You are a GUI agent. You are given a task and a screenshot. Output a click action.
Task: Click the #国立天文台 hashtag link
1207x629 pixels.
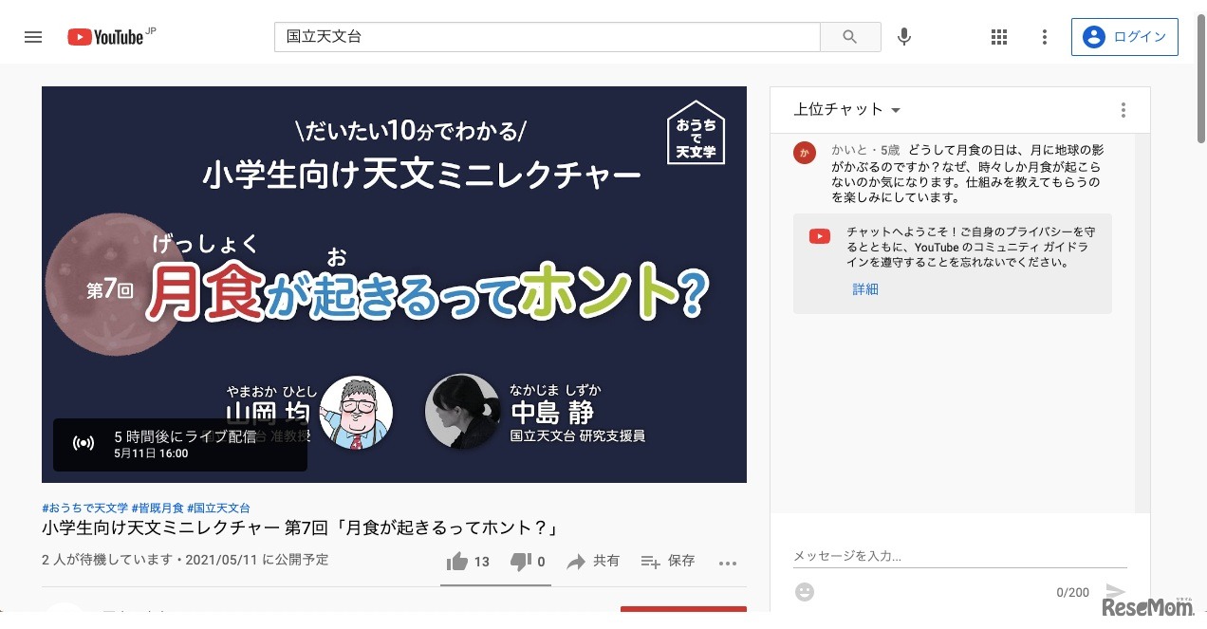[x=219, y=507]
